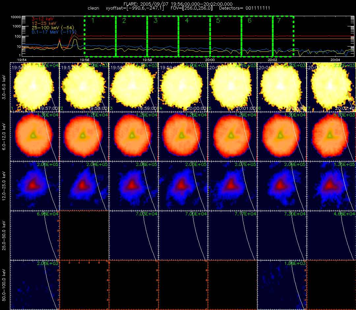Click the 20:00 time axis label under the light curve
The height and width of the screenshot is (310, 356).
[x=210, y=60]
